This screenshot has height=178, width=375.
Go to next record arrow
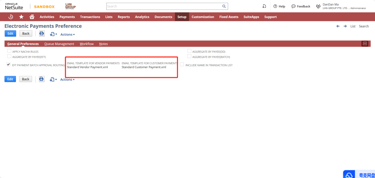pyautogui.click(x=345, y=26)
